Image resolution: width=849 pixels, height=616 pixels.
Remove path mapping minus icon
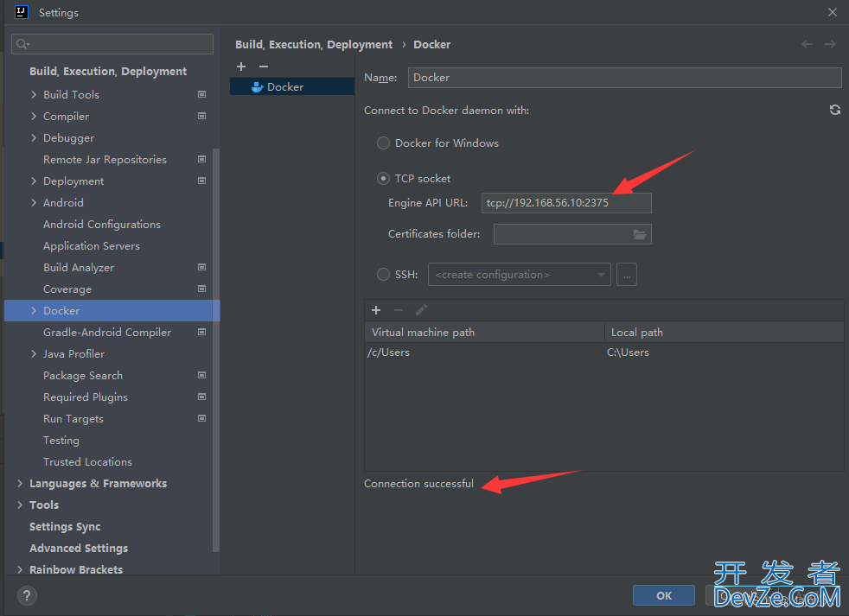[399, 310]
